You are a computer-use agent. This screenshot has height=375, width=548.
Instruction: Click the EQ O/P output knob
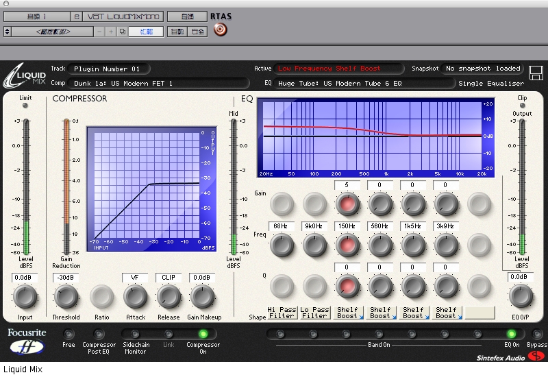coord(521,296)
